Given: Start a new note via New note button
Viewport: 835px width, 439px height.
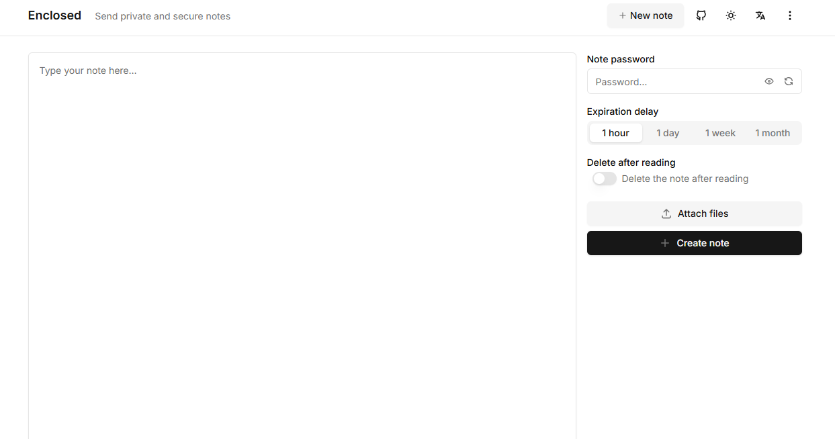Looking at the screenshot, I should pos(646,15).
